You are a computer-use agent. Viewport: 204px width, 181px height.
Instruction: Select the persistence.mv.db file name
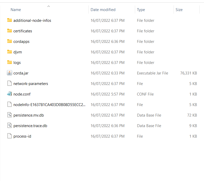(29, 115)
